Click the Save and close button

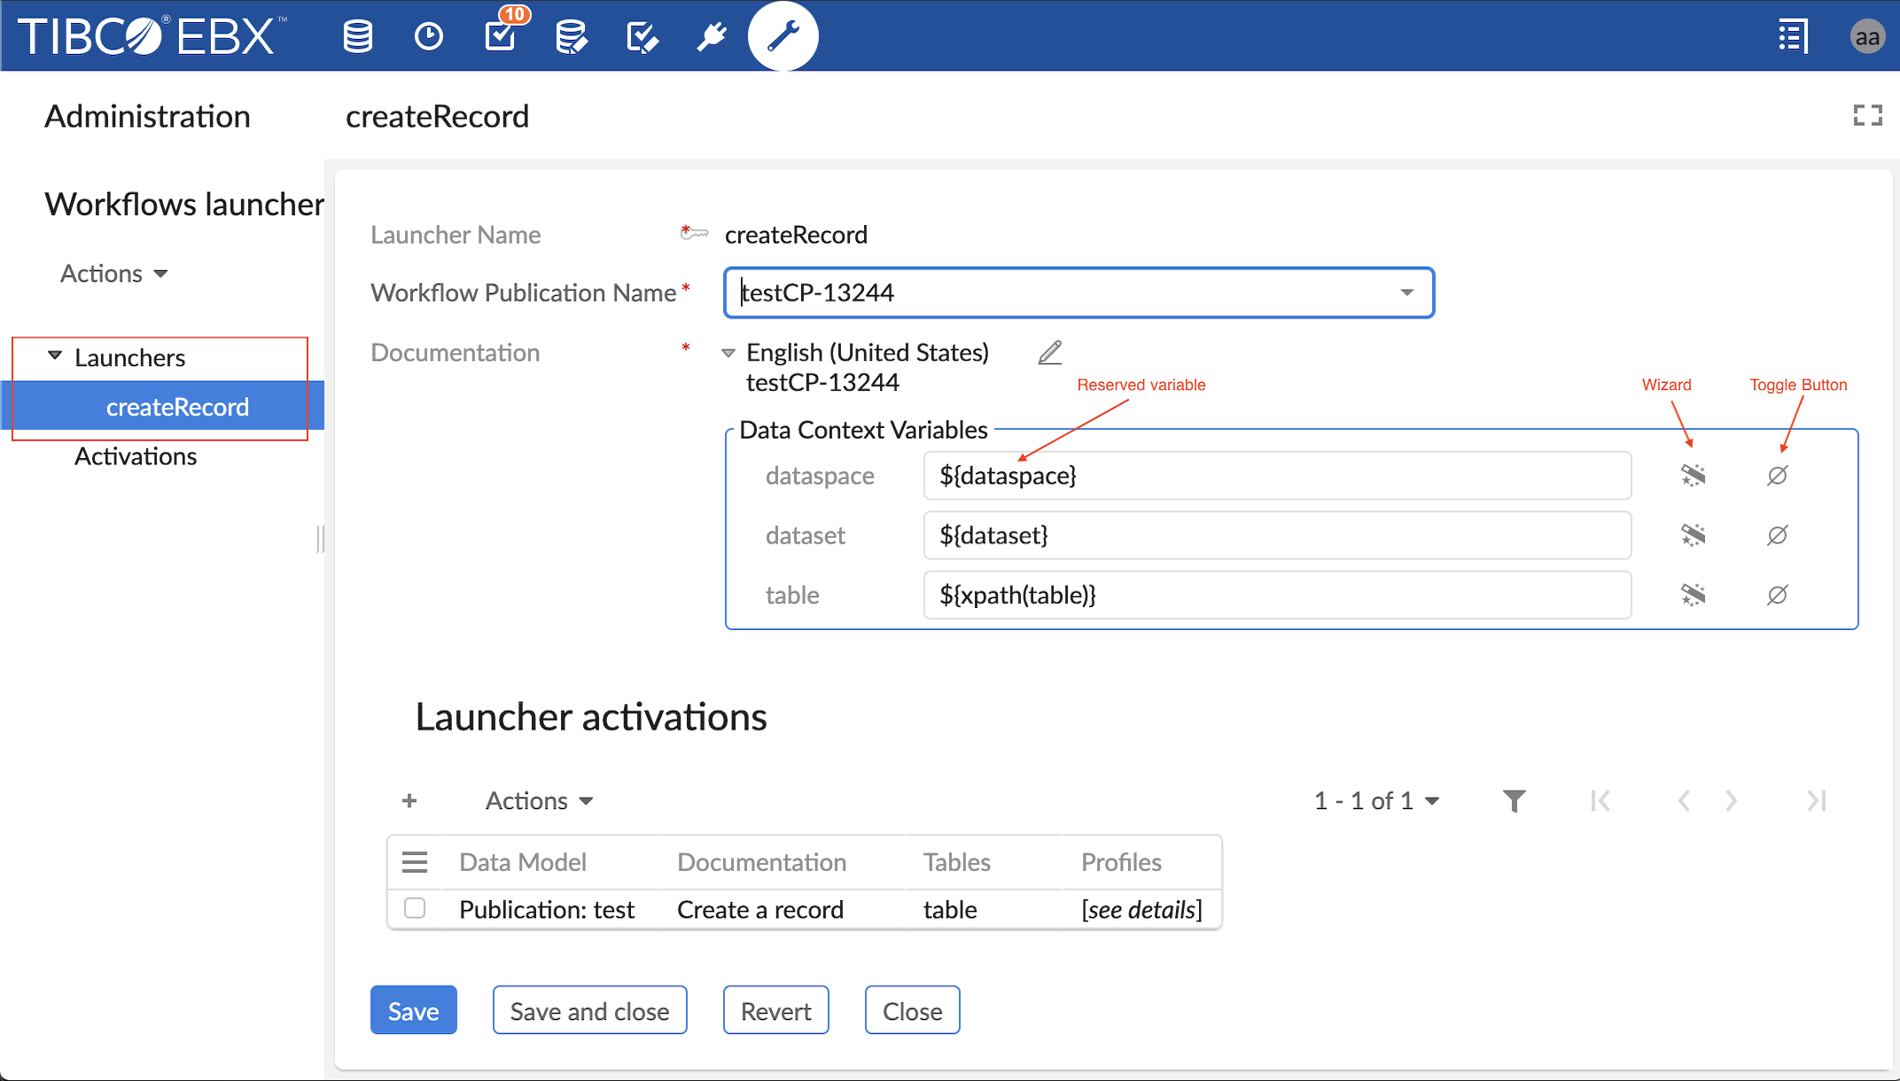coord(589,1010)
